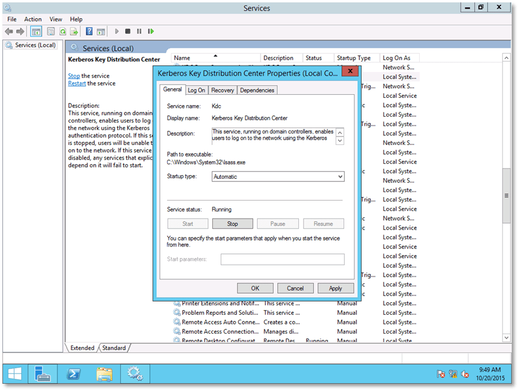Screen dimensions: 519x391
Task: Switch to the Log On tab
Action: tap(196, 90)
